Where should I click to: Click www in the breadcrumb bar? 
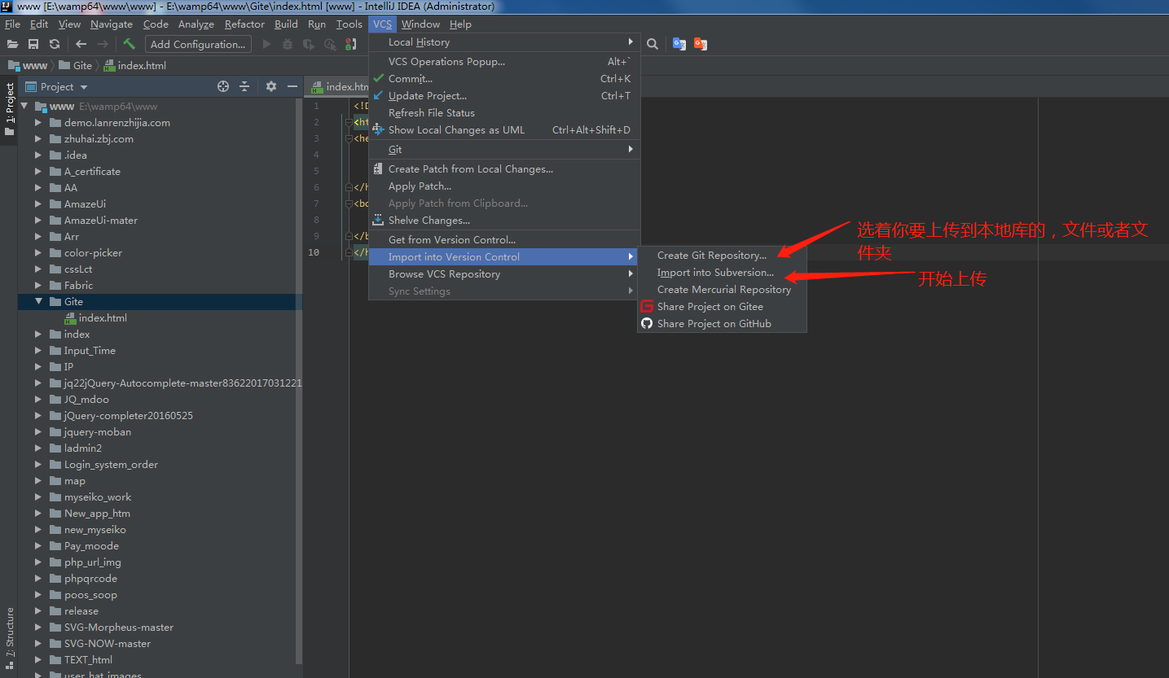pos(35,65)
